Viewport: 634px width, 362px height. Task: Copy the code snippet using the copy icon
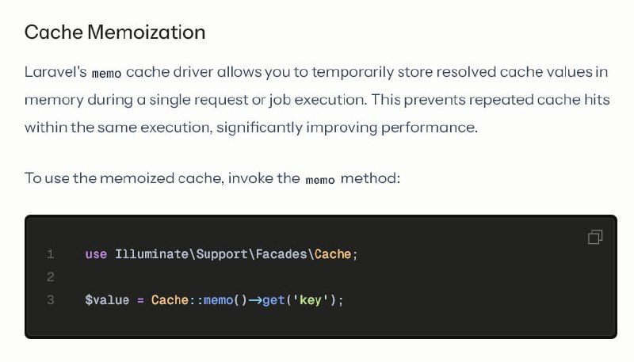[x=595, y=237]
